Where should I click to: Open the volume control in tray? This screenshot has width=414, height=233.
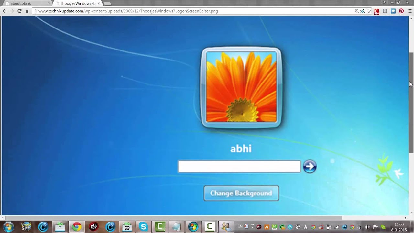click(x=368, y=227)
